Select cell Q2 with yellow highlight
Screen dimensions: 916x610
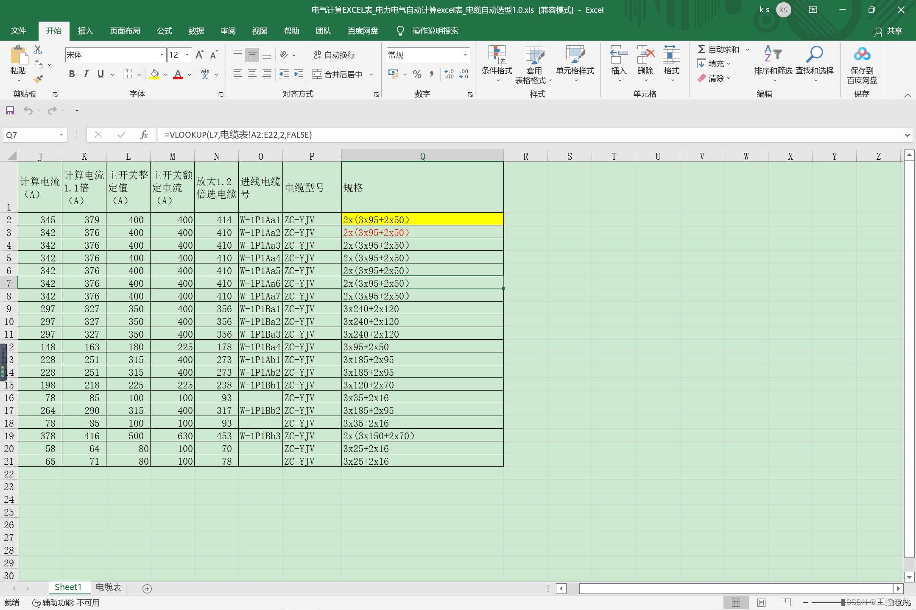422,219
